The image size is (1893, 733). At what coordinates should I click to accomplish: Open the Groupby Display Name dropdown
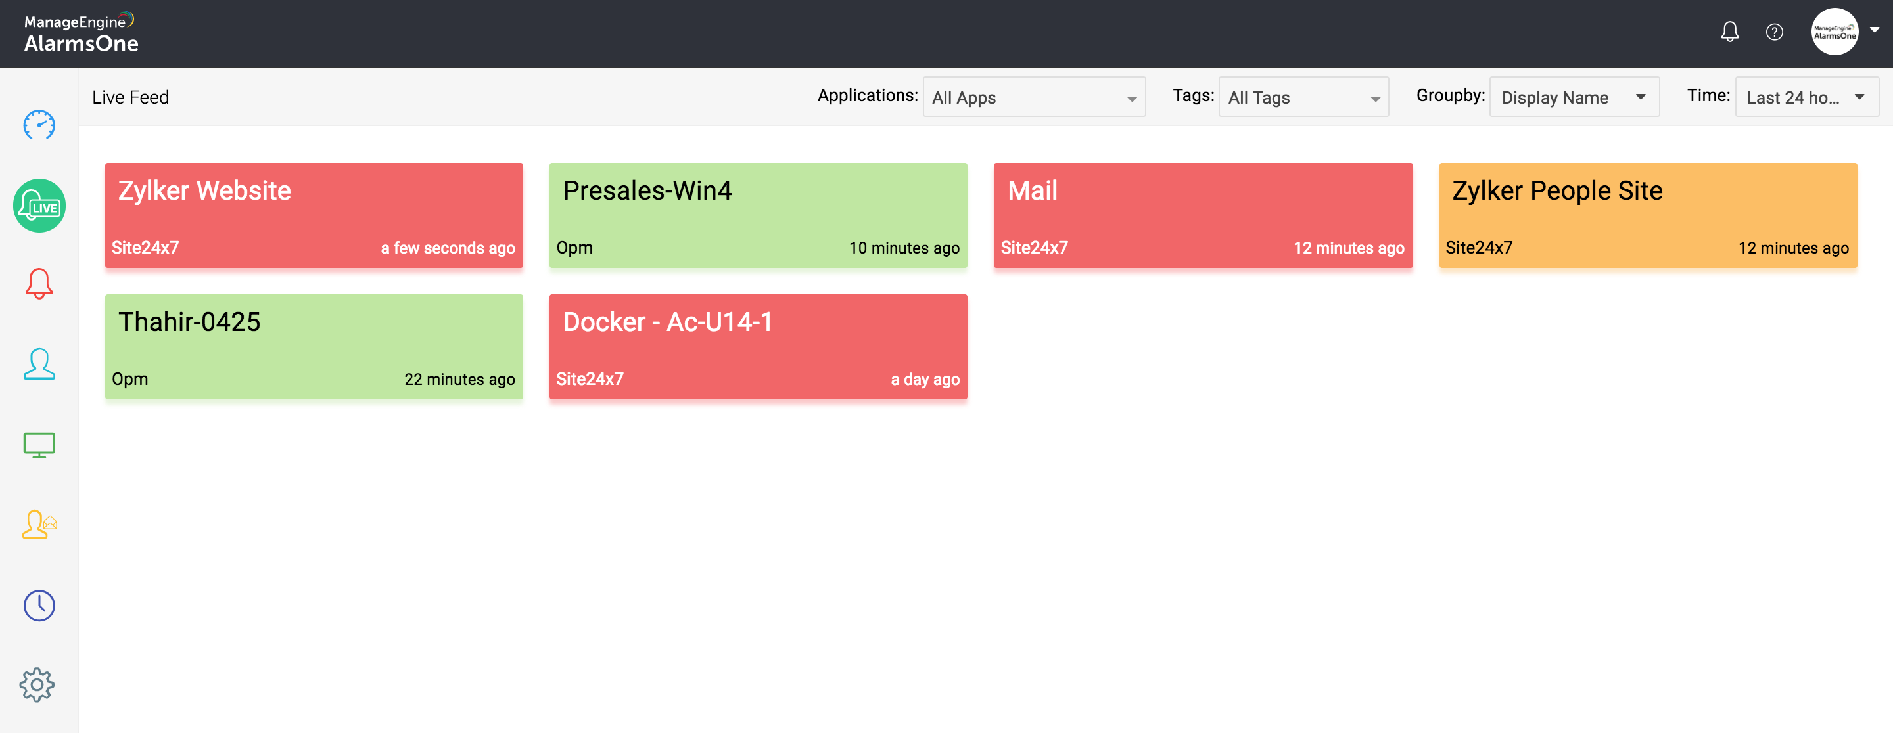pos(1574,96)
